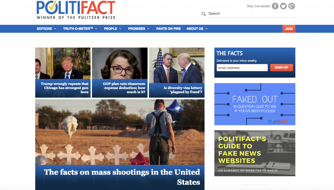Open the Faked Out quiz banner
The image size is (334, 190).
(255, 104)
